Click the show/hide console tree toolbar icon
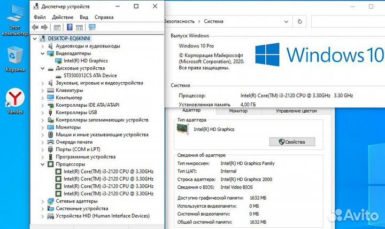The height and width of the screenshot is (229, 385). 57,27
